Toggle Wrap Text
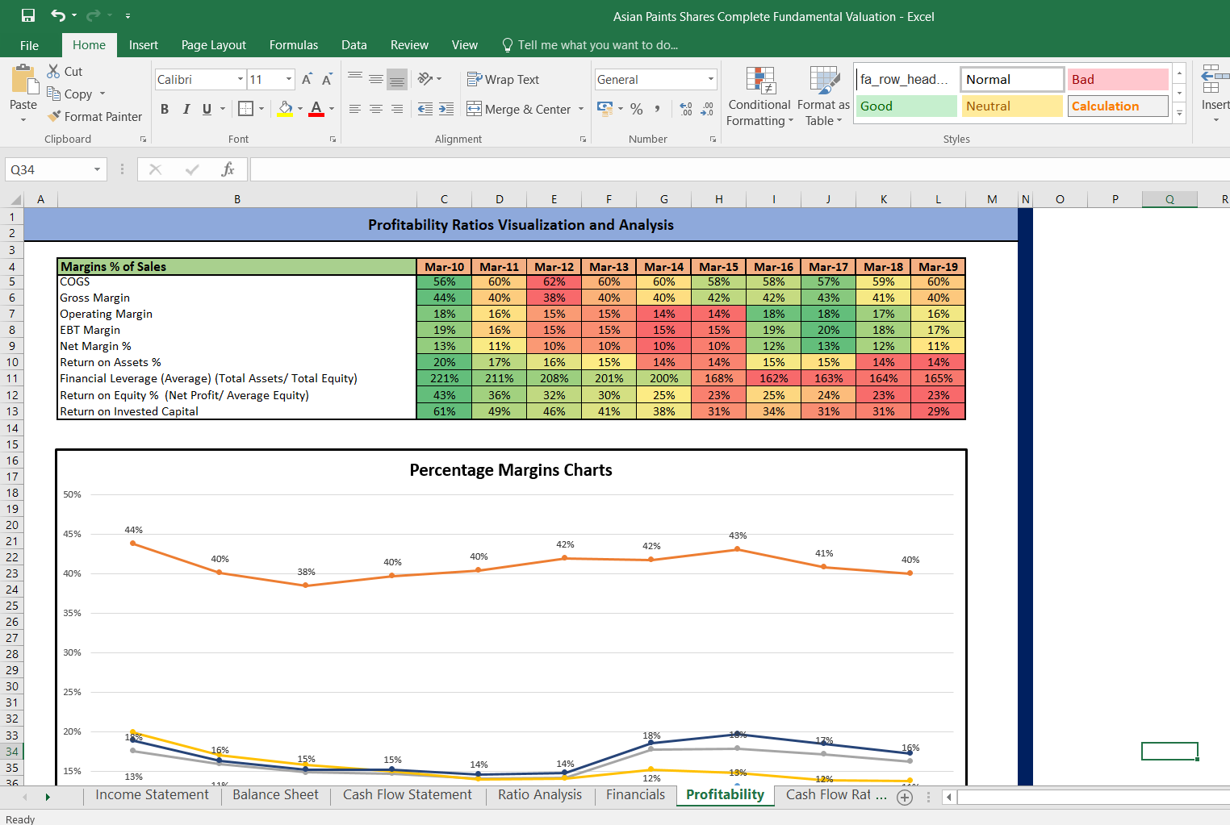Image resolution: width=1230 pixels, height=825 pixels. (x=503, y=79)
